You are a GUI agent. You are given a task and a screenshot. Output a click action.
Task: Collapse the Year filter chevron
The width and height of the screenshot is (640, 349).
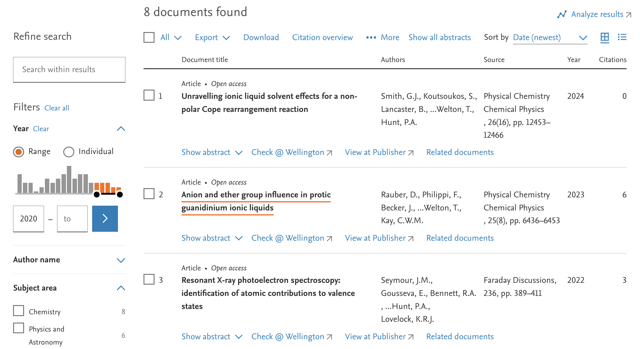[x=121, y=129]
